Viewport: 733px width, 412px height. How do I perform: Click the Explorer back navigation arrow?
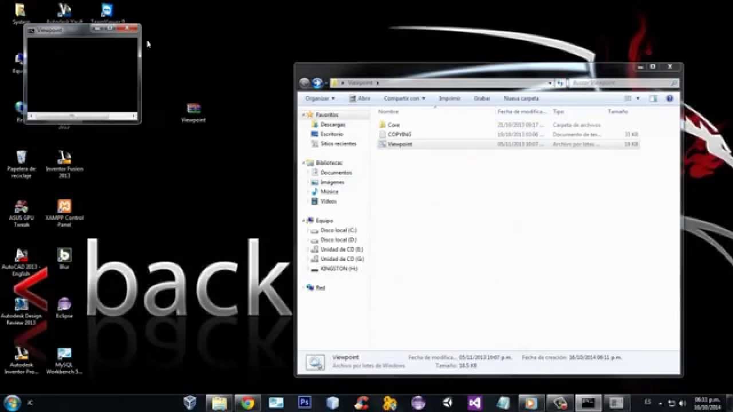[x=305, y=83]
